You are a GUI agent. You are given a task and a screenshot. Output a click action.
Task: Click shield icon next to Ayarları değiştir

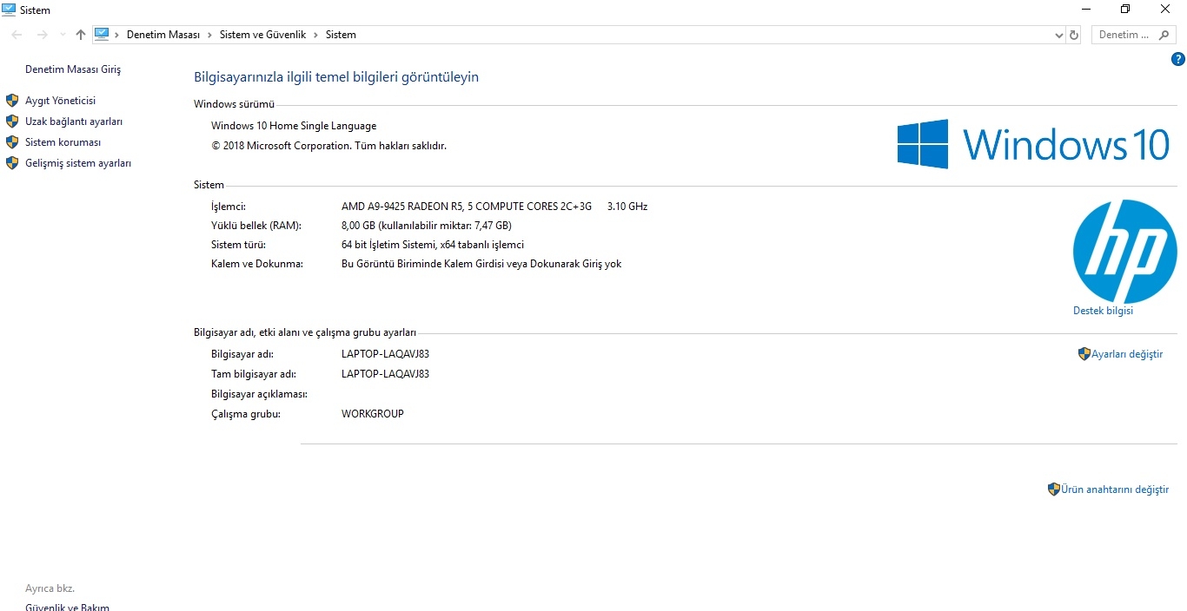(1084, 354)
